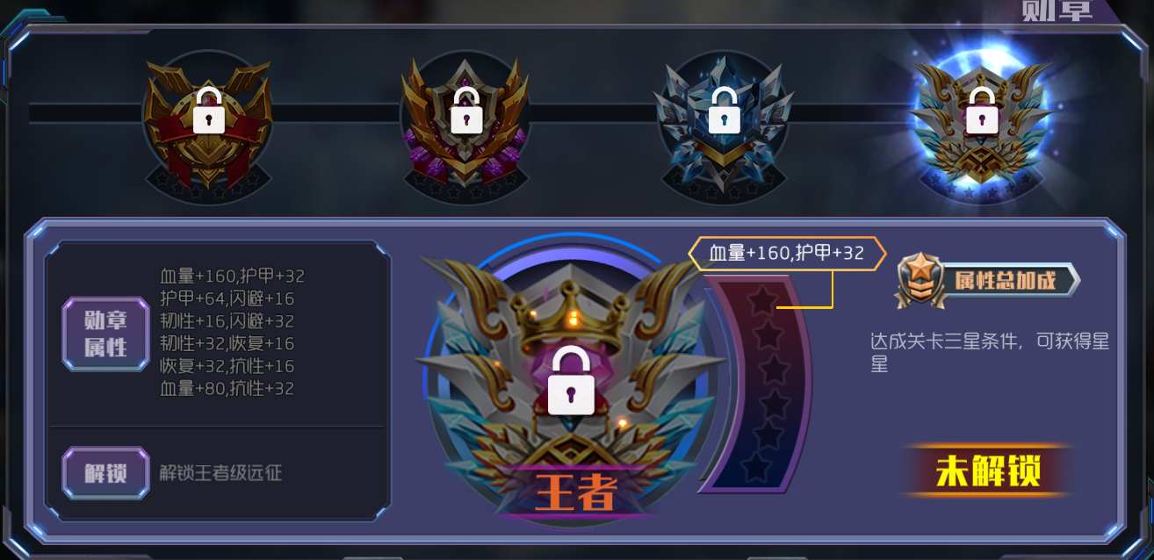The height and width of the screenshot is (560, 1154).
Task: Click the 勋章属性 button
Action: (x=105, y=334)
